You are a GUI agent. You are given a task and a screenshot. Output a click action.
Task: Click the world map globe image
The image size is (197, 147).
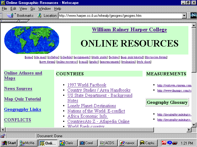[32, 40]
